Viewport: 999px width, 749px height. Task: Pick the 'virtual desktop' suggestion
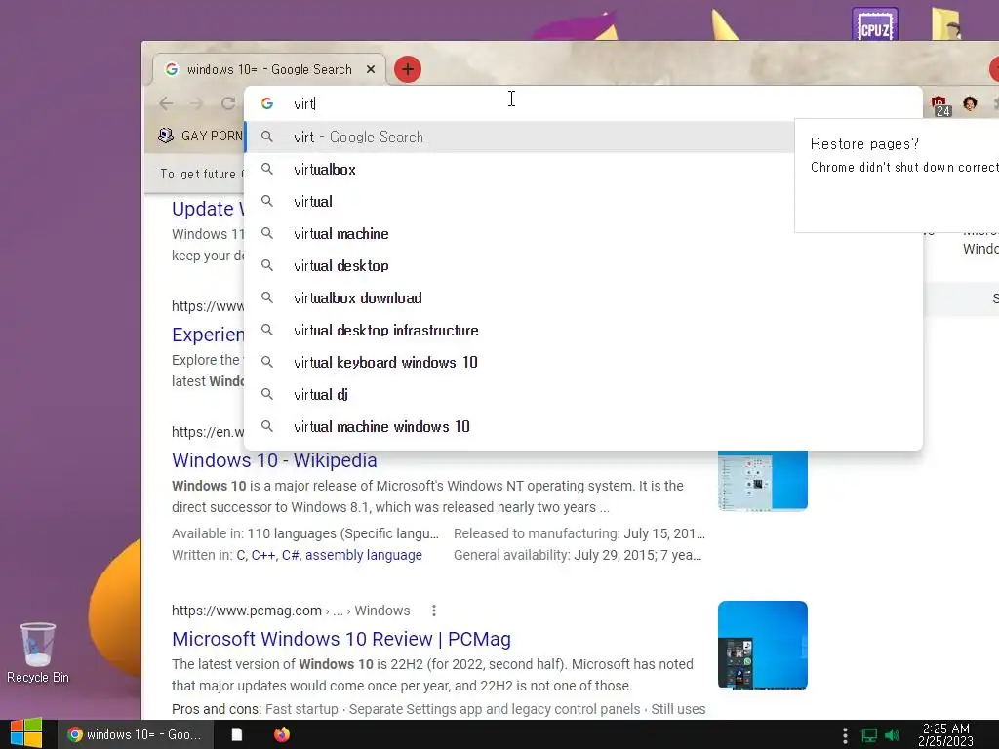point(583,265)
